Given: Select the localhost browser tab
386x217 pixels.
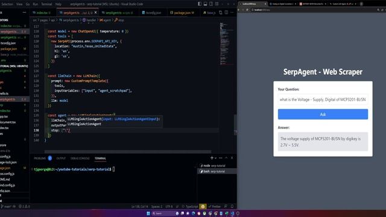Looking at the screenshot, I should click(x=252, y=4).
